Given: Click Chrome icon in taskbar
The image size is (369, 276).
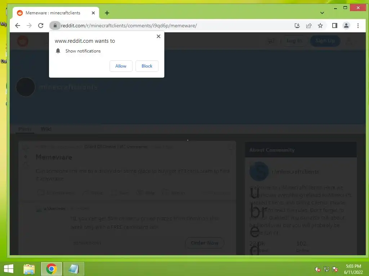Looking at the screenshot, I should pyautogui.click(x=51, y=269).
